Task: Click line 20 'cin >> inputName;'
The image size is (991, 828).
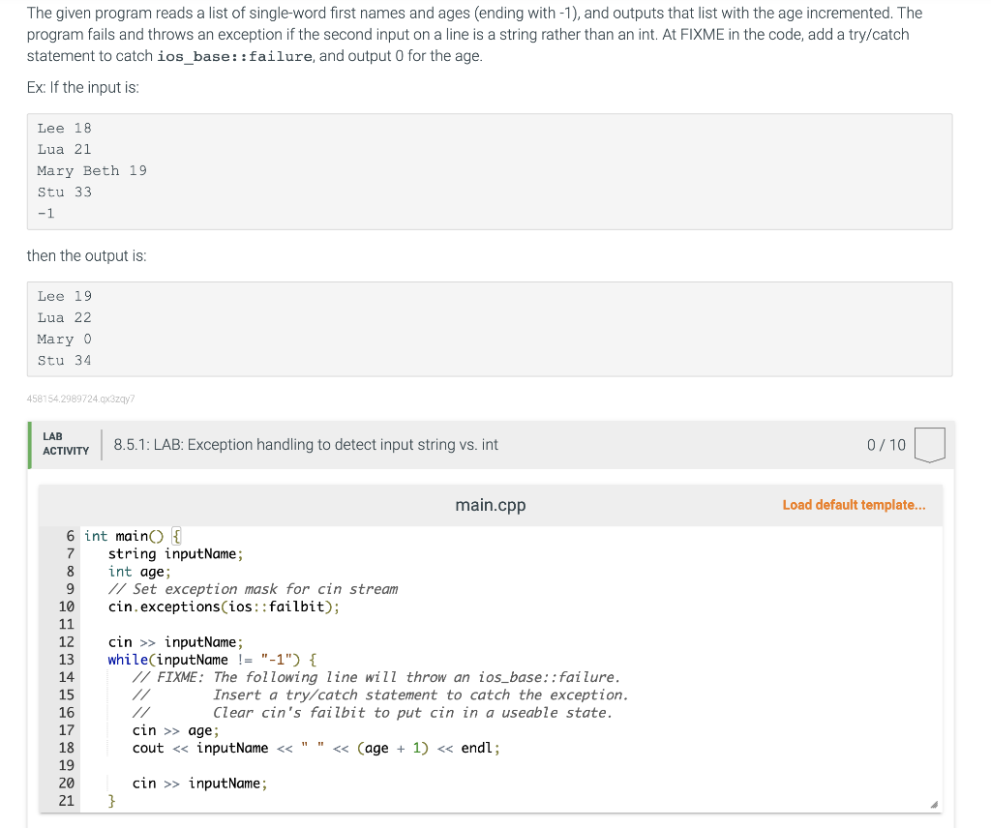Action: click(x=199, y=784)
